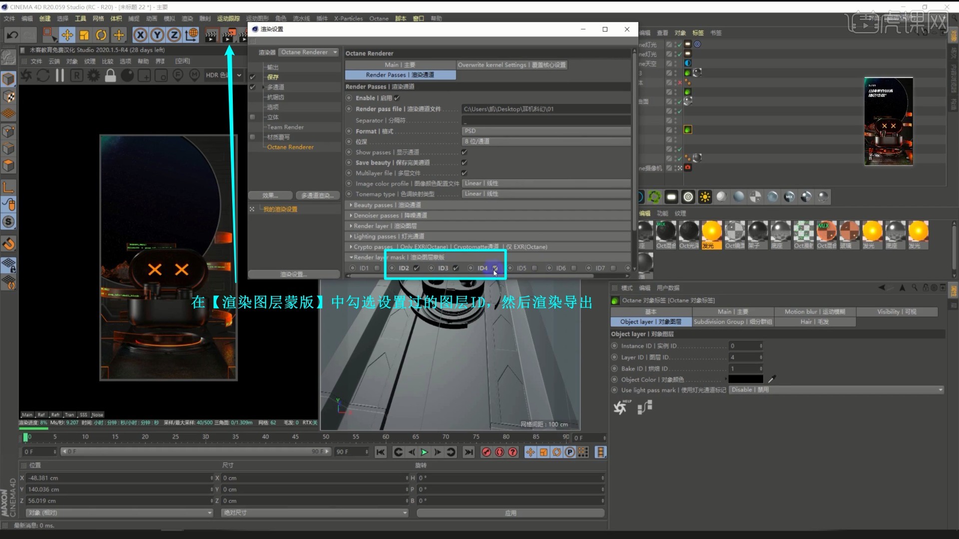Image resolution: width=959 pixels, height=539 pixels.
Task: Open the Format PSD dropdown
Action: click(x=545, y=131)
